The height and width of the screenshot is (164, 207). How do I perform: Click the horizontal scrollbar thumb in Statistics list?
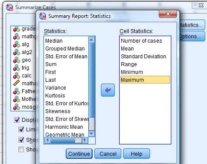pyautogui.click(x=63, y=140)
